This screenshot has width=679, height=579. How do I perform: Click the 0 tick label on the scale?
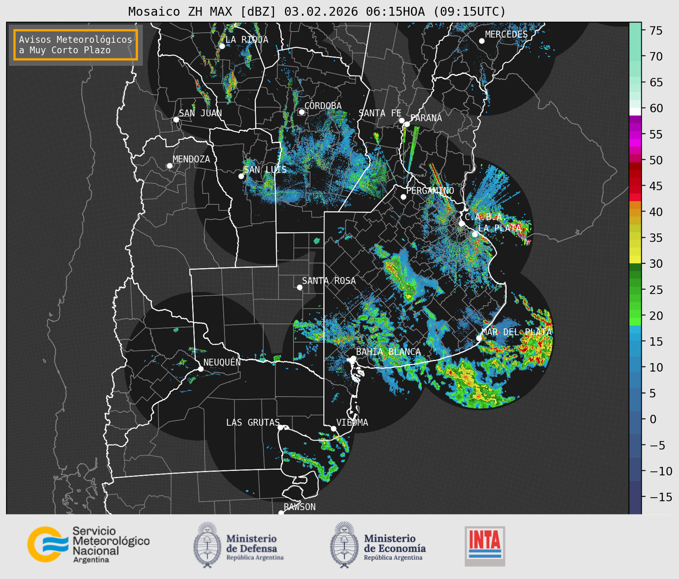pyautogui.click(x=653, y=419)
